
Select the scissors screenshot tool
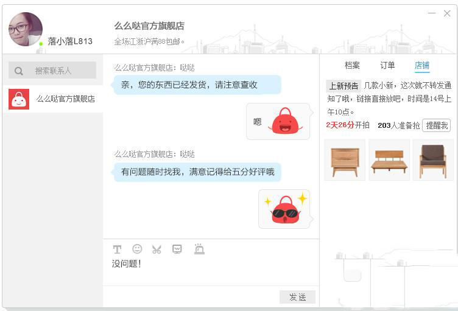157,249
